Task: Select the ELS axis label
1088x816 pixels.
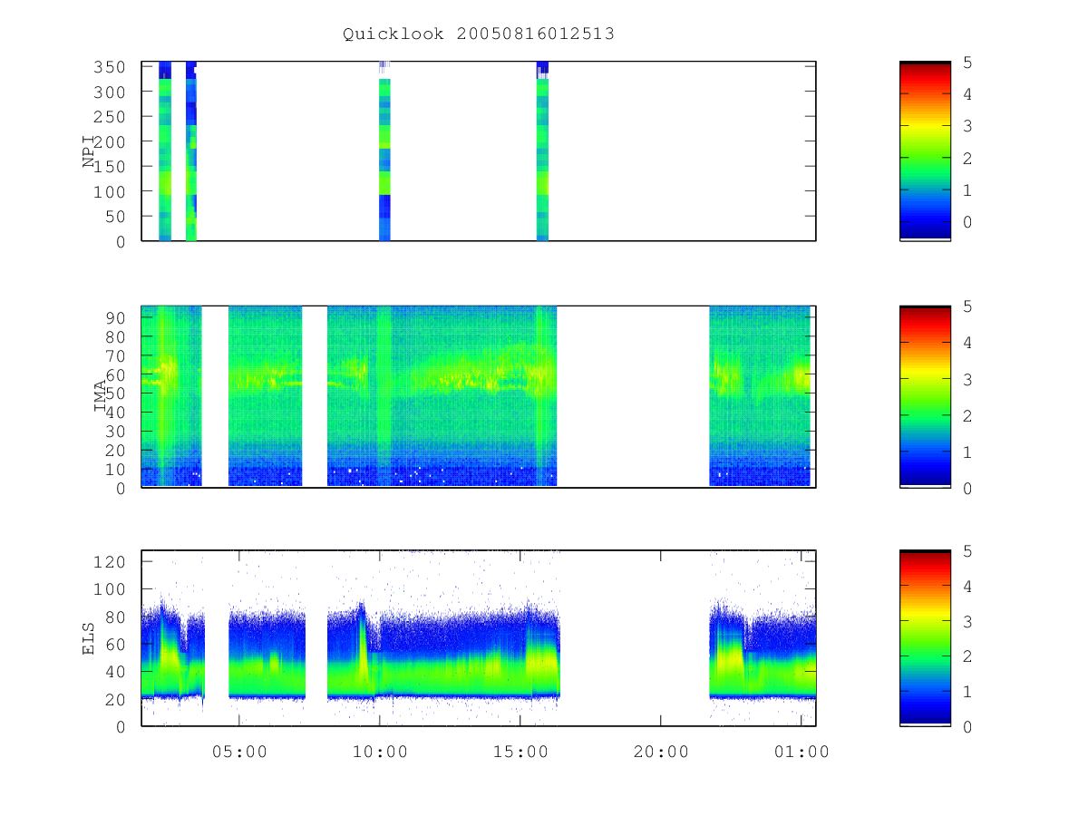Action: (x=89, y=638)
